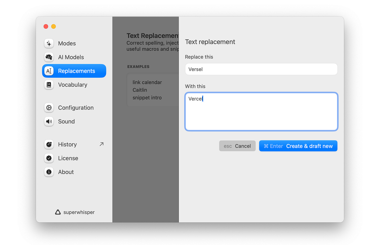Open Configuration using the gear icon
This screenshot has width=373, height=245.
(x=49, y=108)
